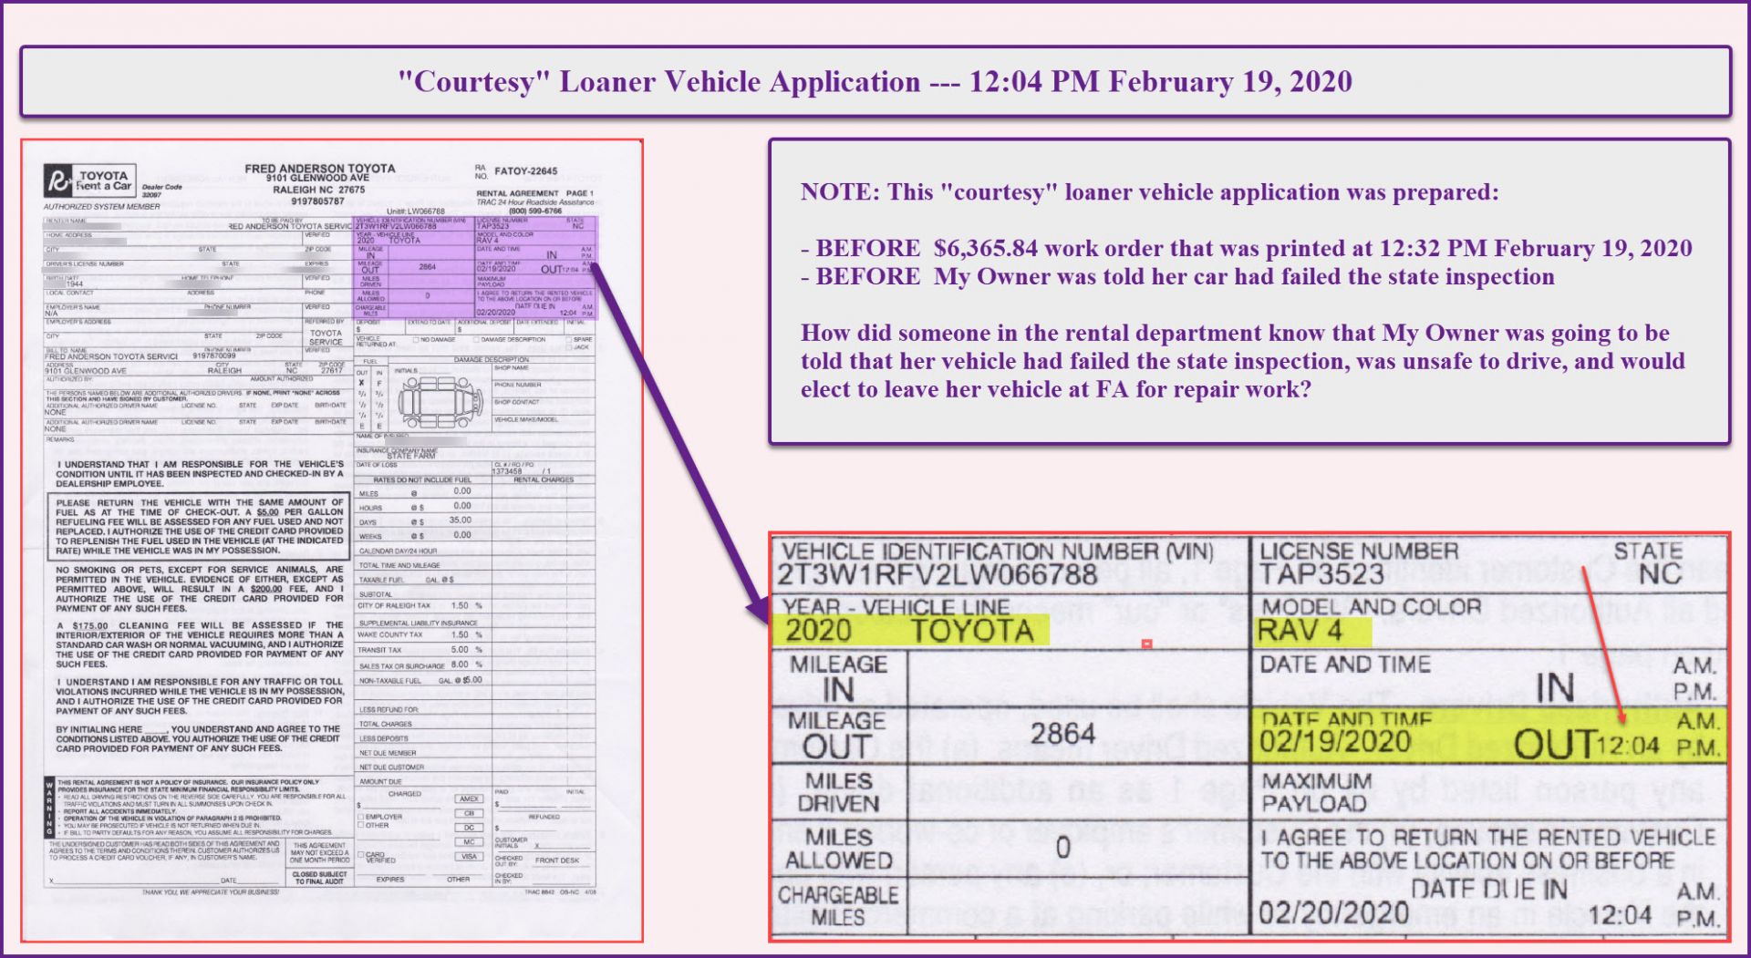Click the 'BEFORE My Owner was told' line

(x=1177, y=276)
